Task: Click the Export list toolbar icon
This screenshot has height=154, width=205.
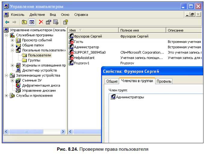Action: (x=56, y=22)
